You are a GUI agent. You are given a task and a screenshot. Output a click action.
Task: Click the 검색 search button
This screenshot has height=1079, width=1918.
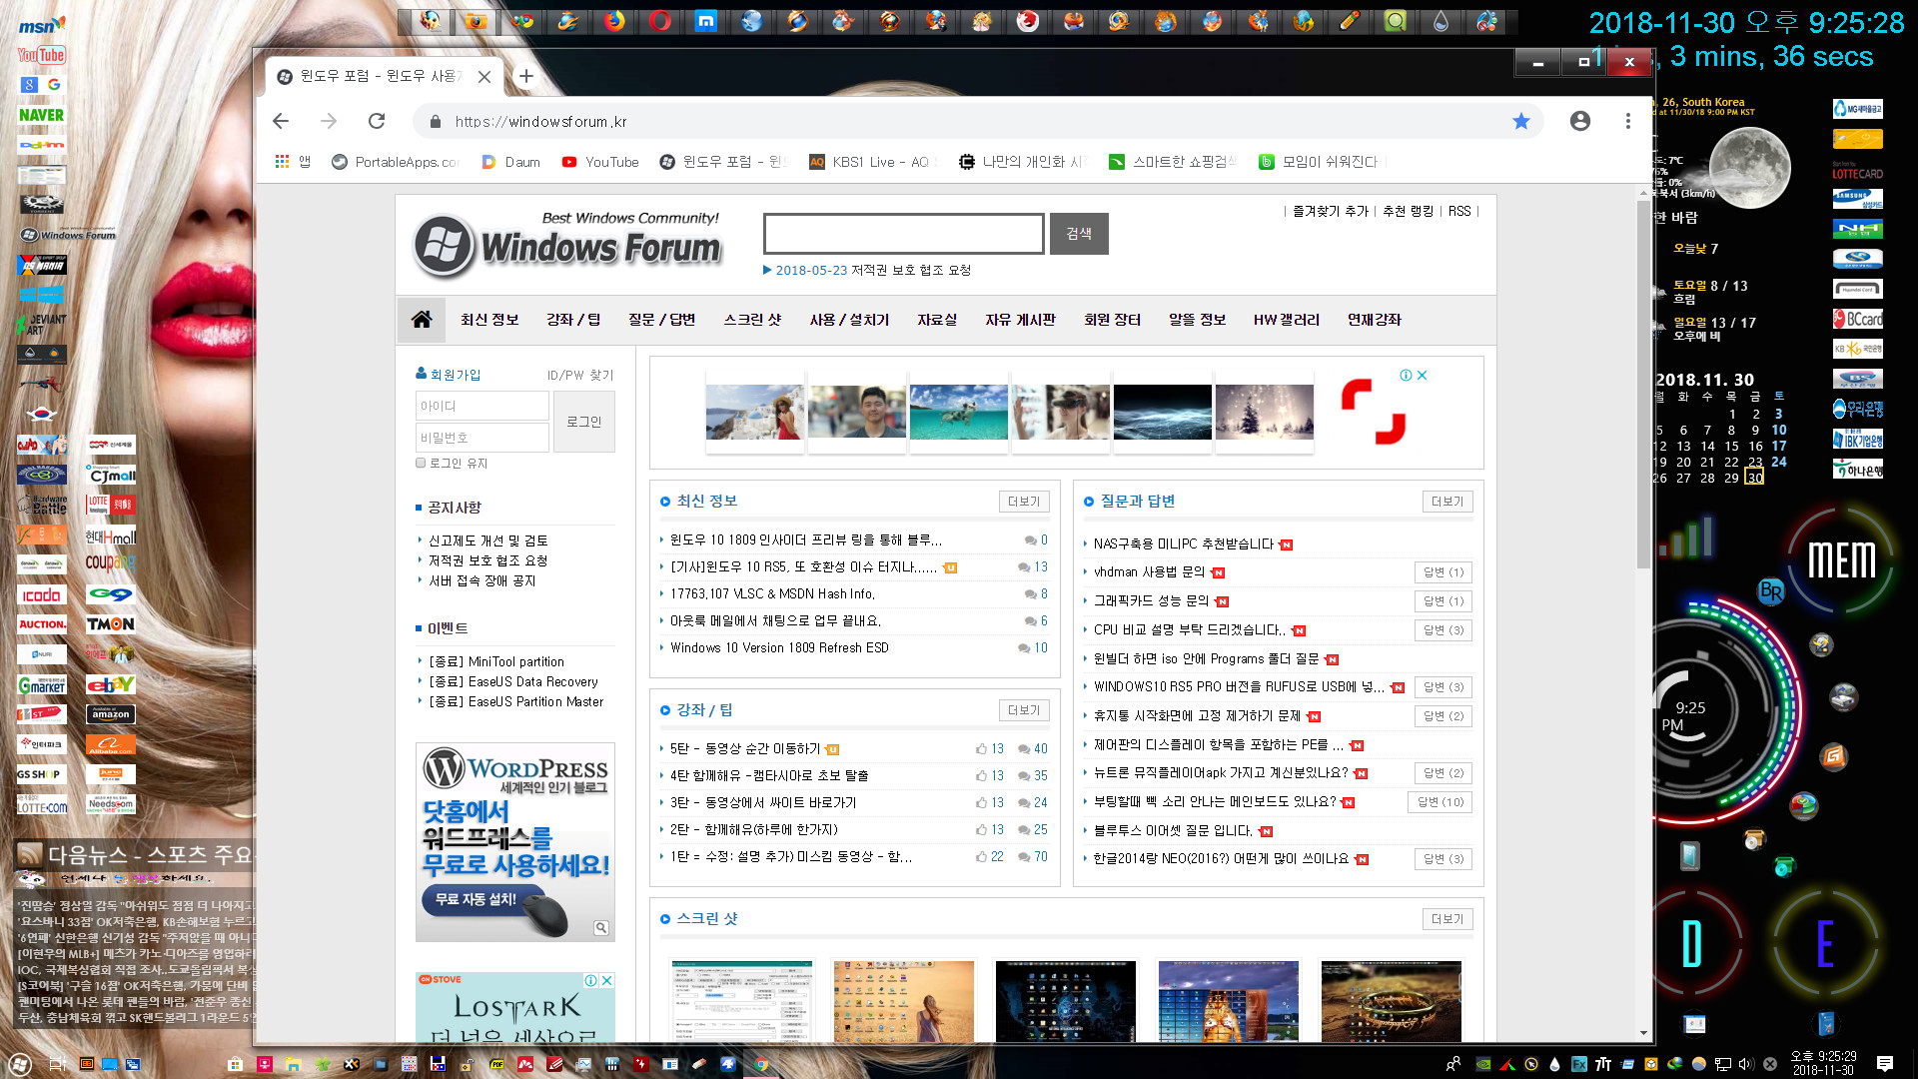click(x=1079, y=233)
